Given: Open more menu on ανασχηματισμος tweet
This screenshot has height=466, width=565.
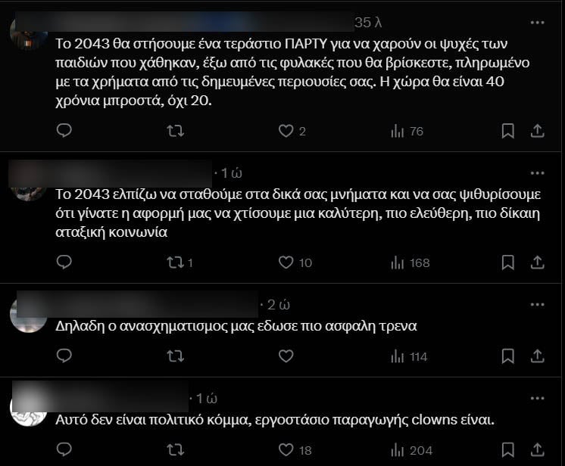Looking at the screenshot, I should (537, 305).
